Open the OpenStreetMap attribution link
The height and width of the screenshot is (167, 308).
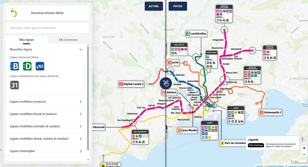coord(275,166)
